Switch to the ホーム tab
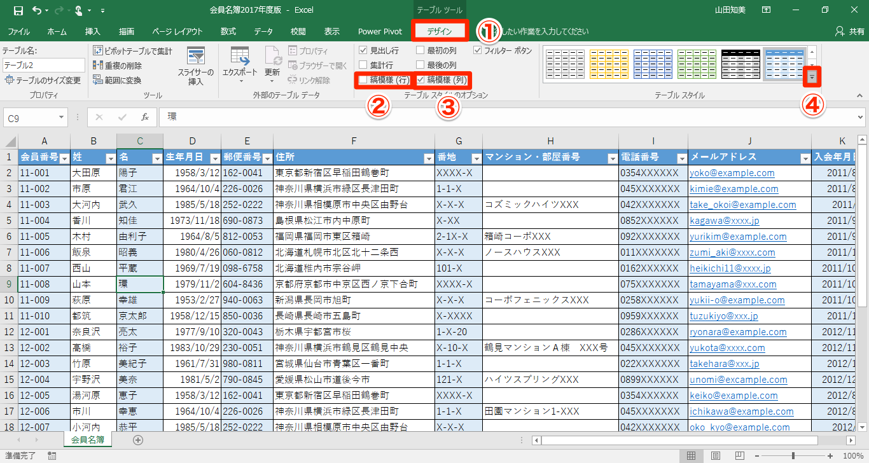 tap(57, 31)
